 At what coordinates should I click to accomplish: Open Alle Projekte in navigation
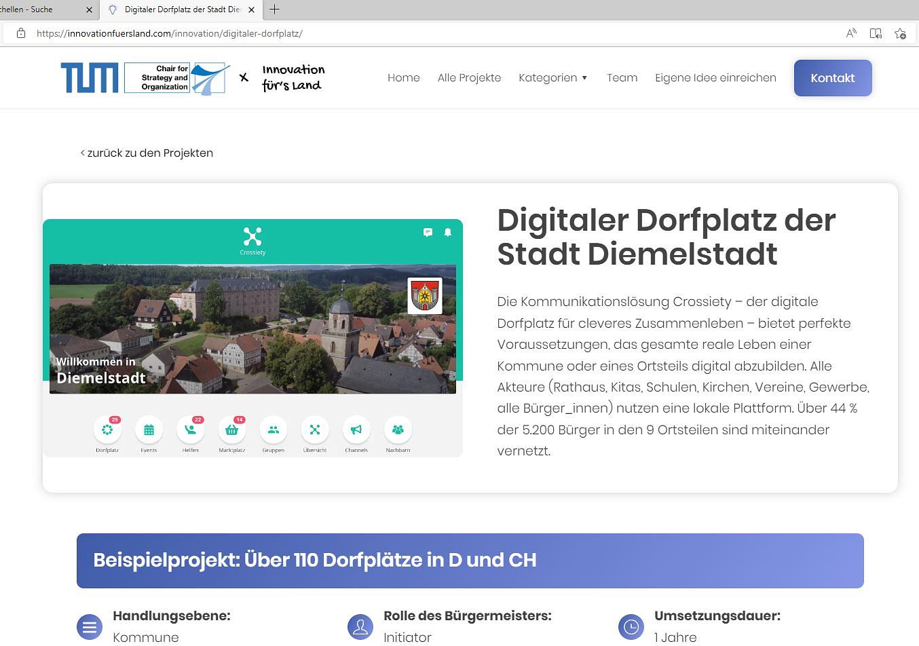point(469,78)
